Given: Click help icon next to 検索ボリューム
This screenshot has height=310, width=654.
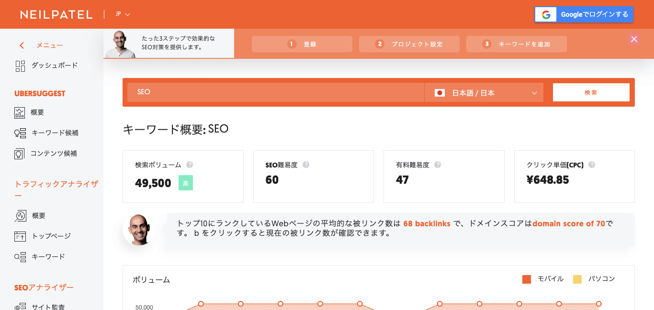Looking at the screenshot, I should (x=190, y=165).
